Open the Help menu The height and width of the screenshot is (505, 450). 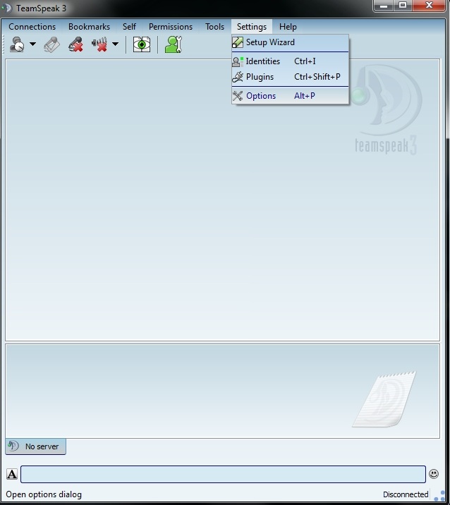pos(288,27)
